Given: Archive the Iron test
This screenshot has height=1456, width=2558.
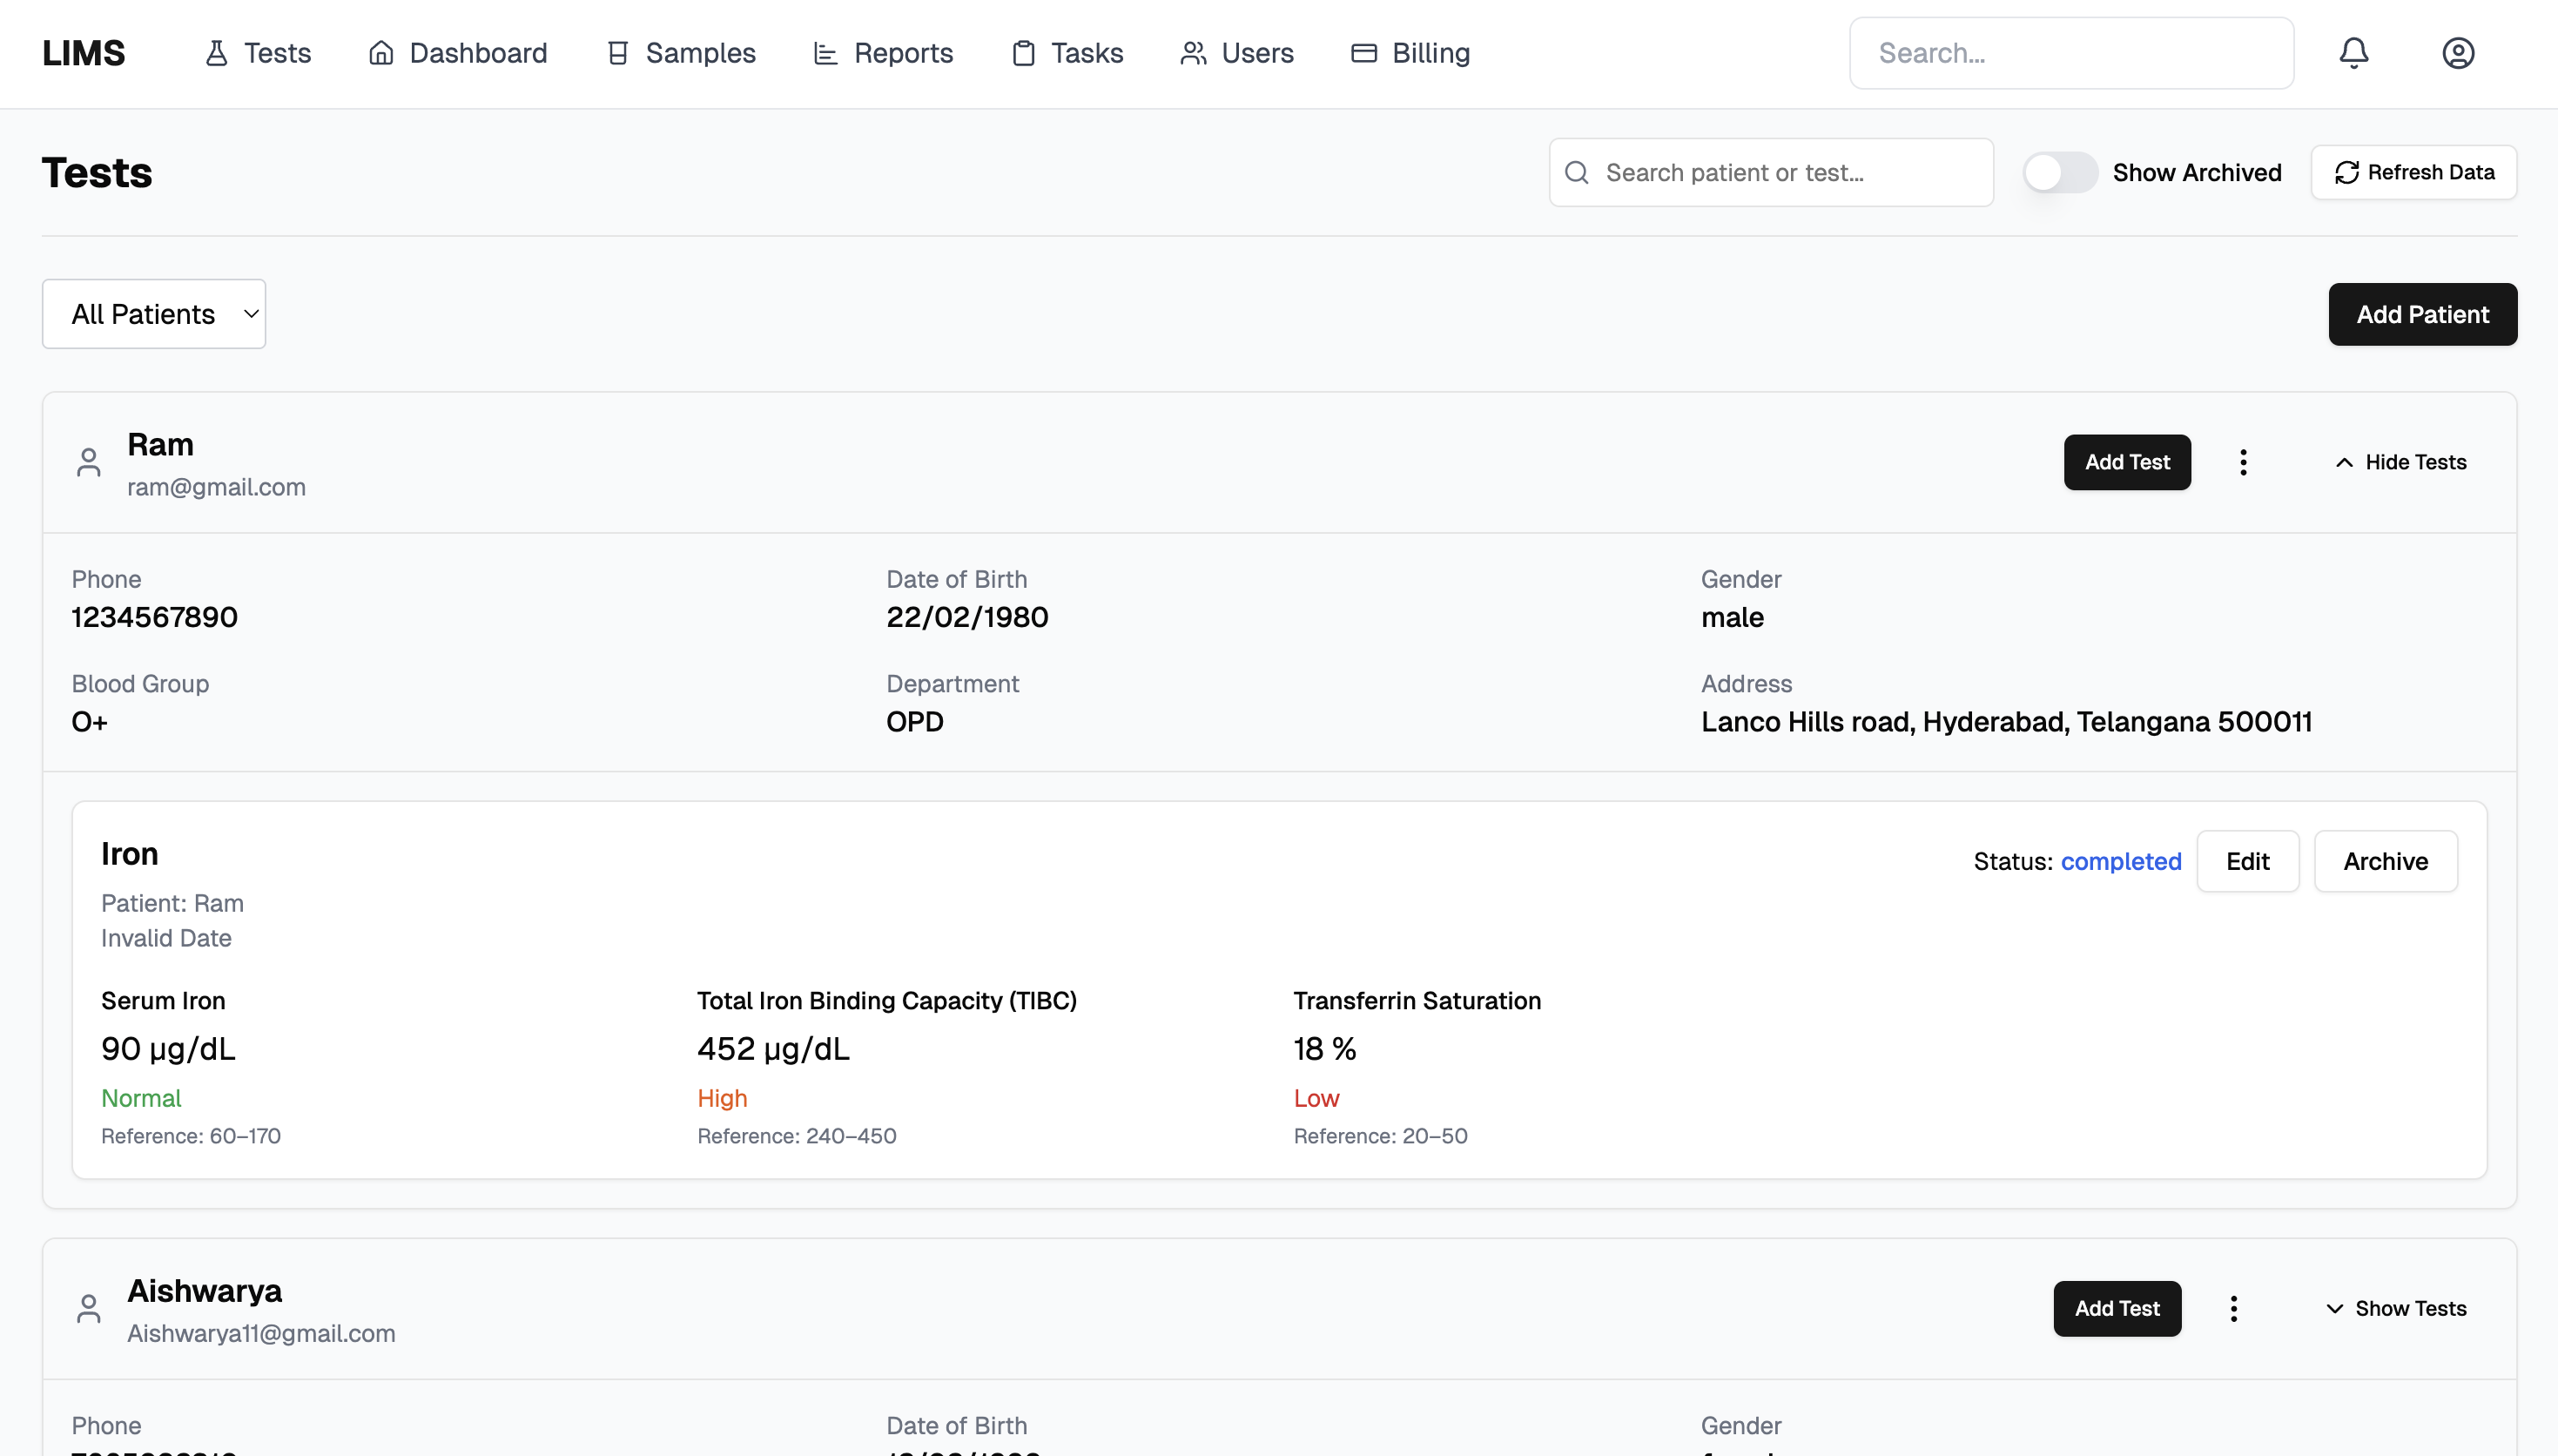Looking at the screenshot, I should point(2385,861).
